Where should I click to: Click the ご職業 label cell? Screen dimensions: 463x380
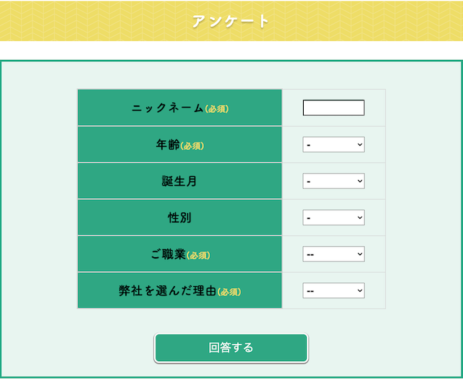(x=179, y=254)
